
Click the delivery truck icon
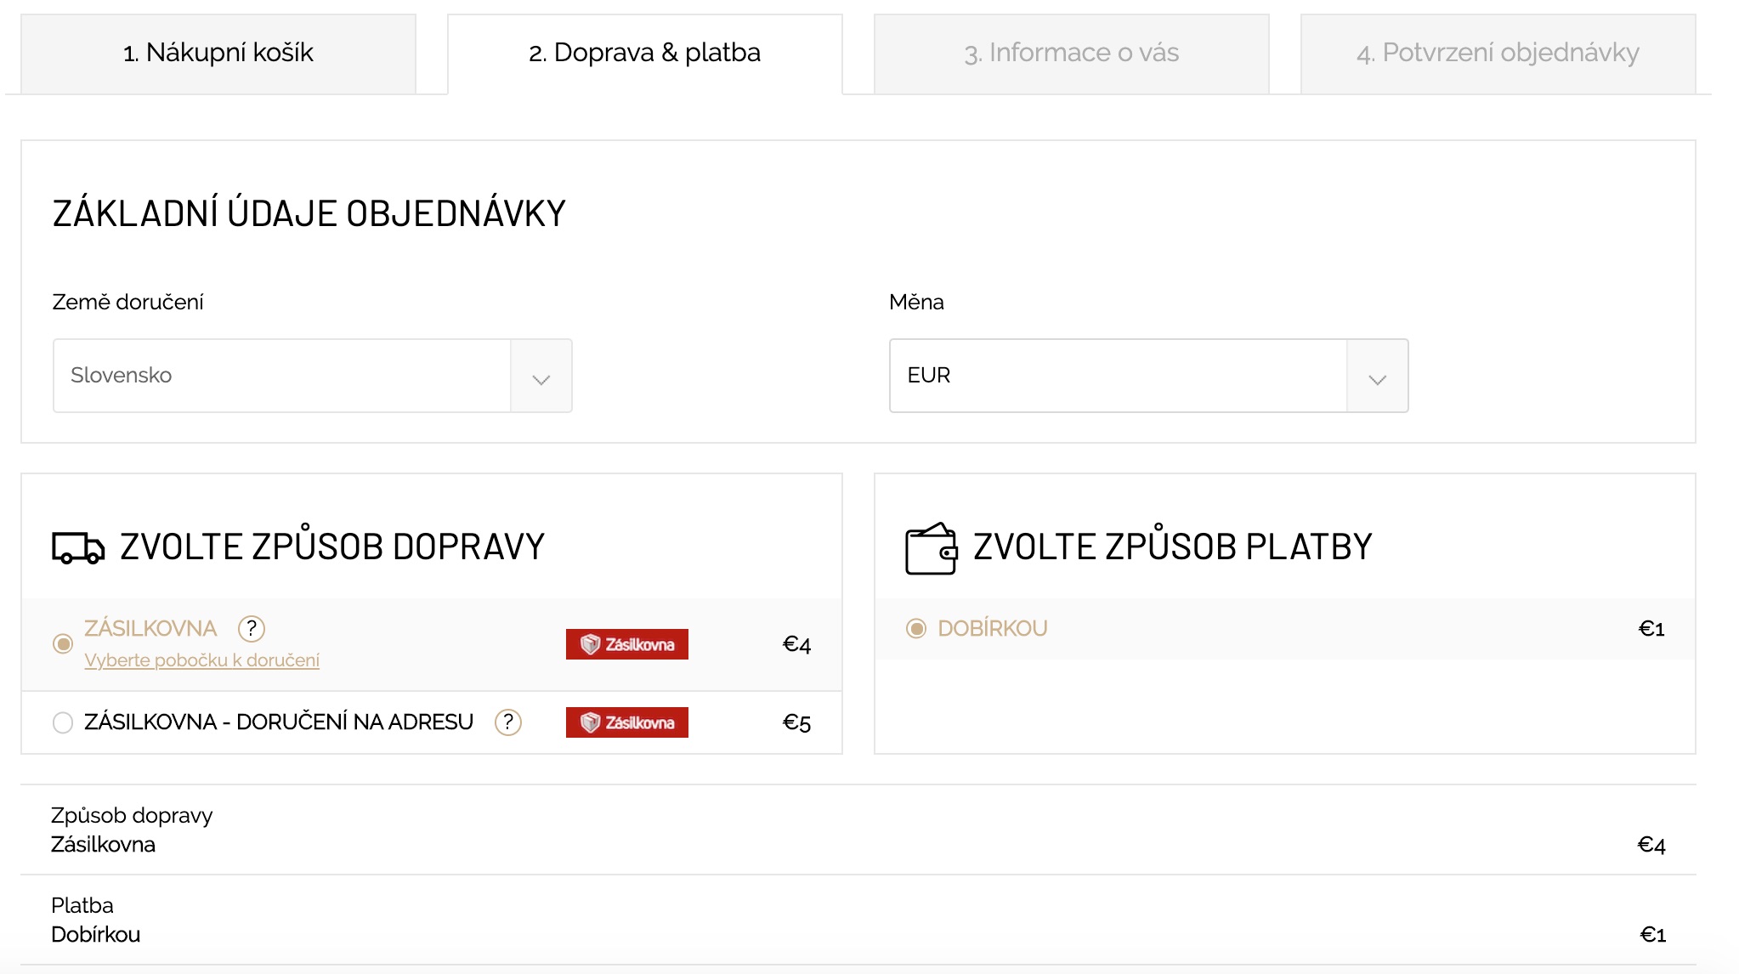click(78, 548)
